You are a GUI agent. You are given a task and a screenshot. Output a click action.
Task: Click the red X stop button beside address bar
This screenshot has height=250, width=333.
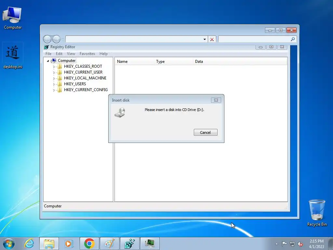point(212,39)
